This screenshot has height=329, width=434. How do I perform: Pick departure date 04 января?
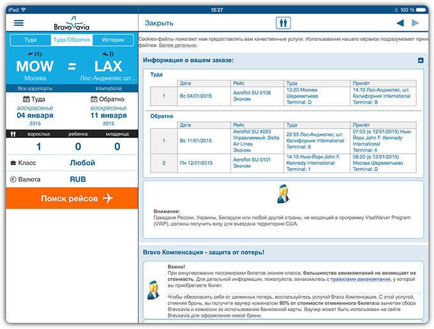(35, 116)
